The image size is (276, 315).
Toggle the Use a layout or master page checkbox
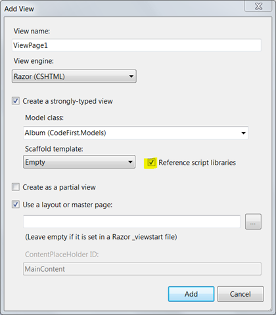[x=16, y=205]
